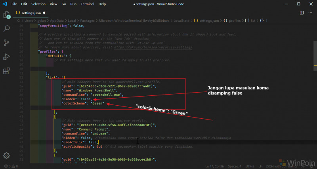317x169 pixels.
Task: Click the errors and warnings status indicator
Action: (11, 166)
